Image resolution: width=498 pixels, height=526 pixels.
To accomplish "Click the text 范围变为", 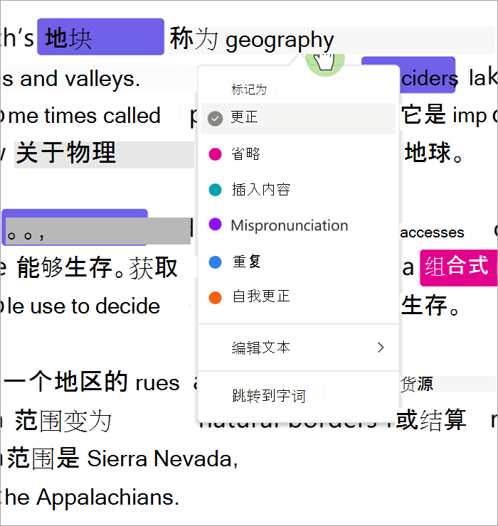I will tap(63, 422).
